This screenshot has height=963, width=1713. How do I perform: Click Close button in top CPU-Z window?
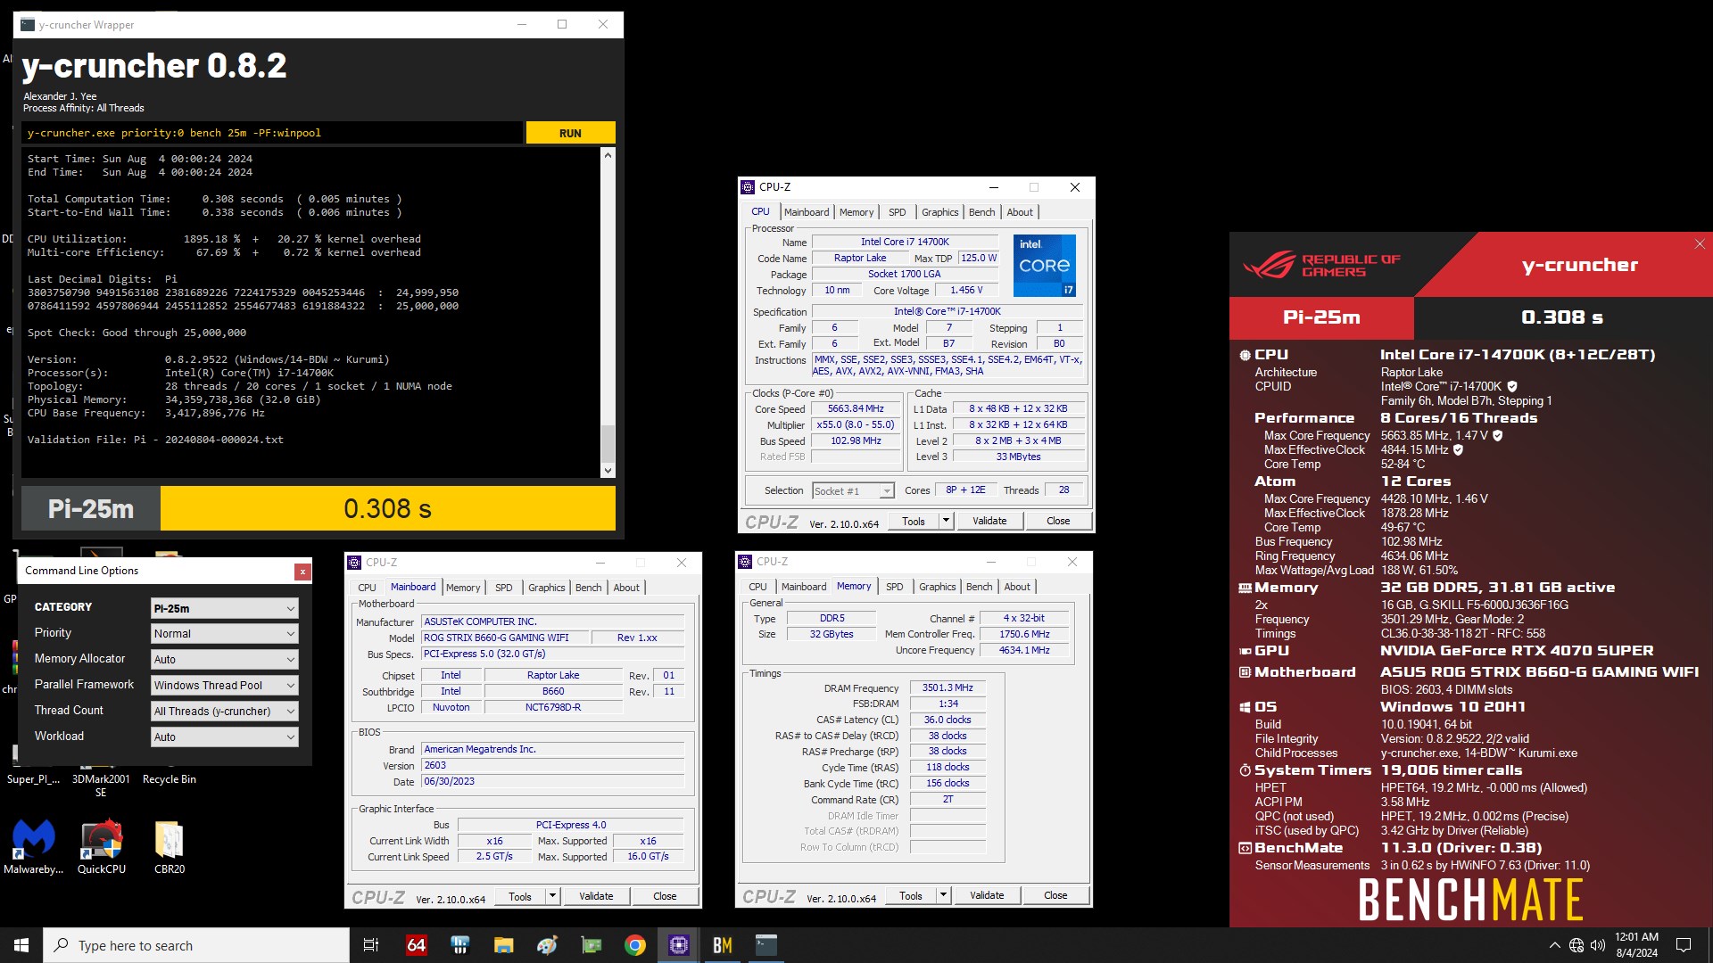pyautogui.click(x=1058, y=522)
